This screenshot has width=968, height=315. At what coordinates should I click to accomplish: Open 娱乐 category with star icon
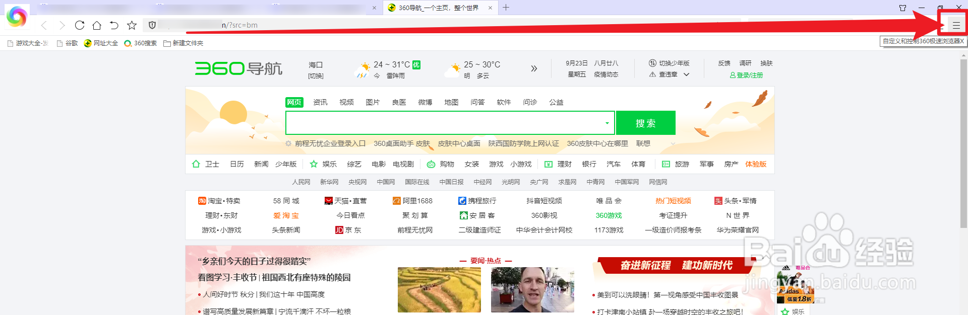[323, 164]
